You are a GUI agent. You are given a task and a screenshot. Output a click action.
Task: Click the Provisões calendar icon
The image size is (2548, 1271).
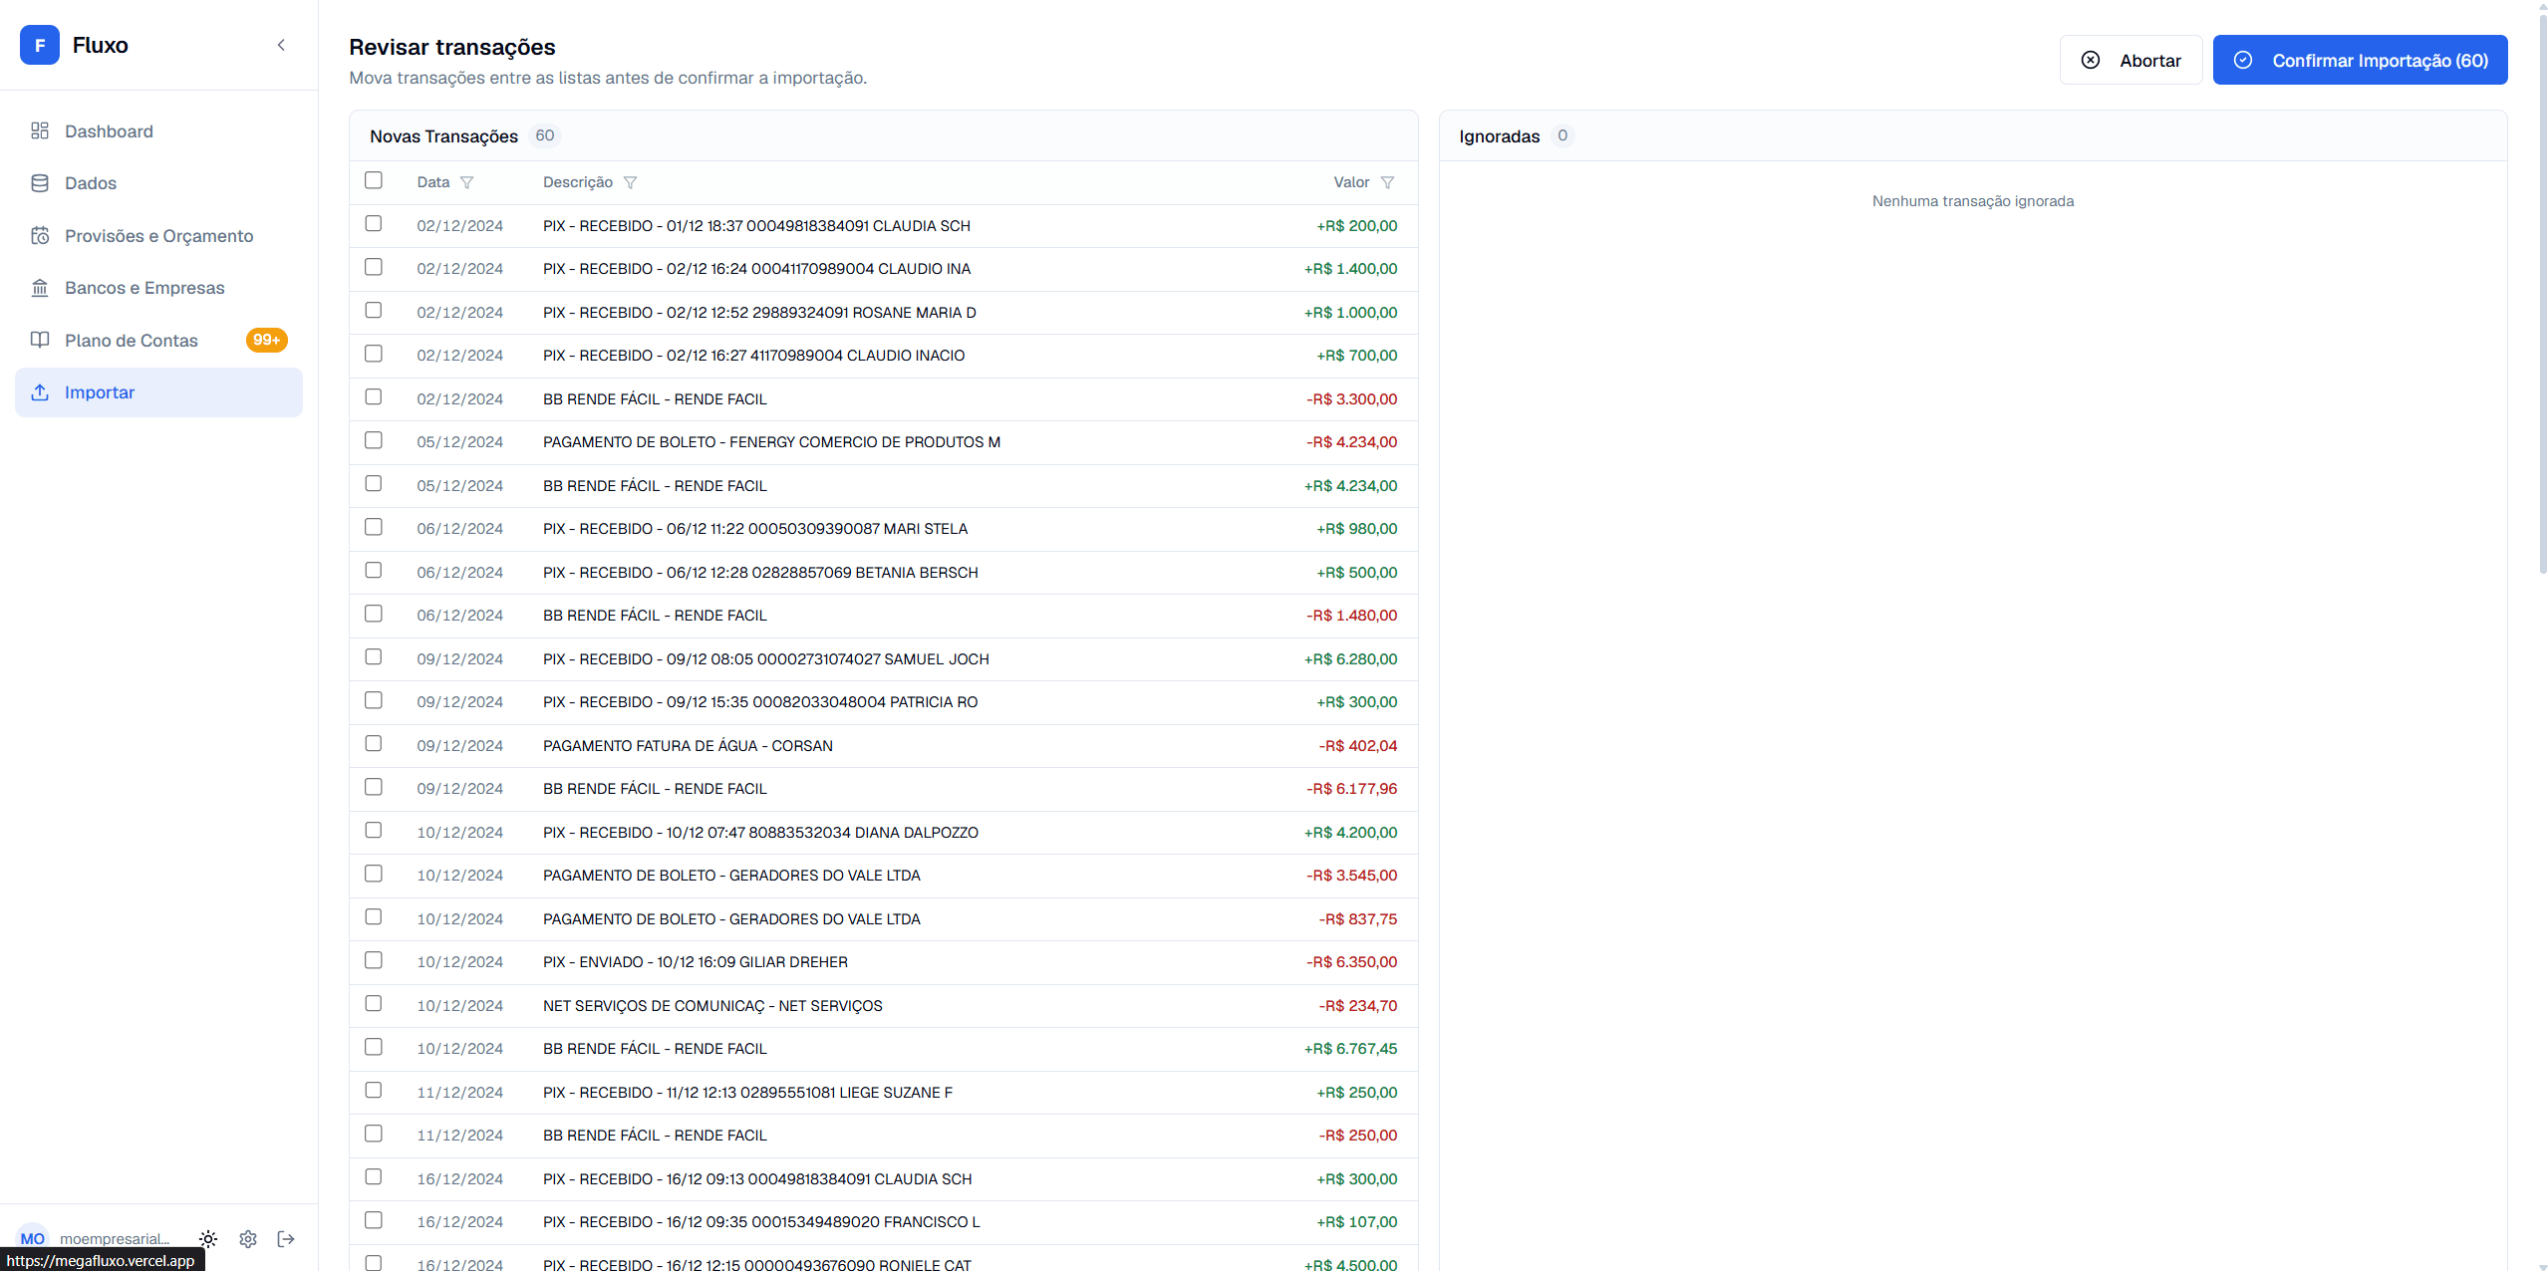40,235
